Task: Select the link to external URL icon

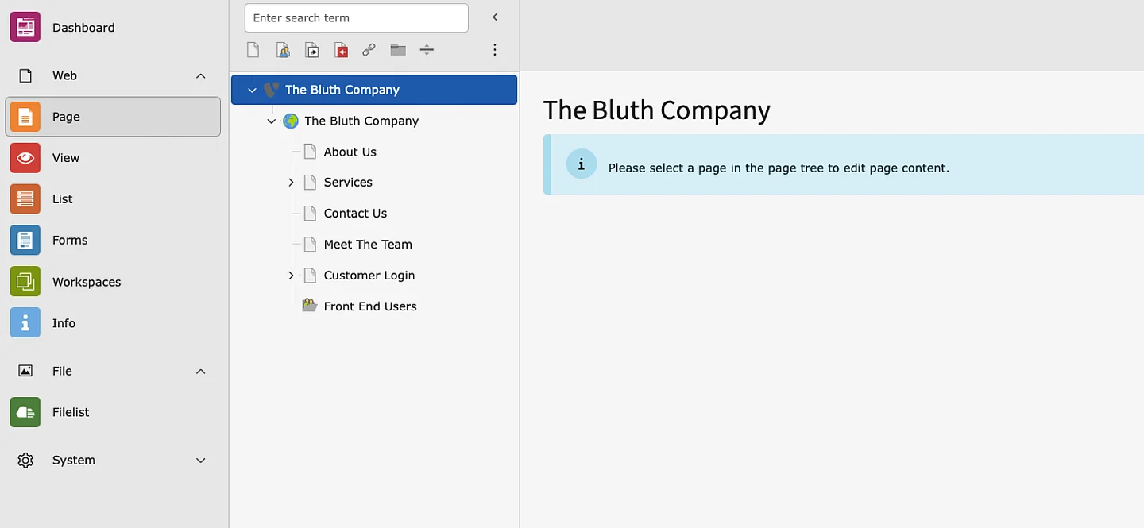Action: point(369,49)
